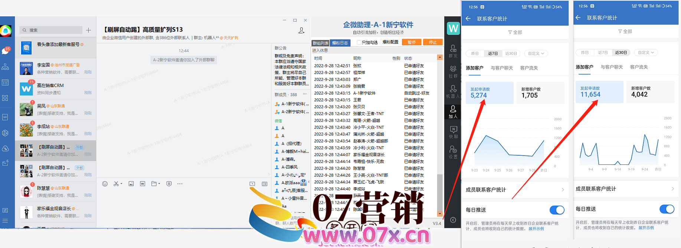Select the 快聊 icon in assistant sidebar
Image resolution: width=681 pixels, height=248 pixels.
click(x=453, y=132)
